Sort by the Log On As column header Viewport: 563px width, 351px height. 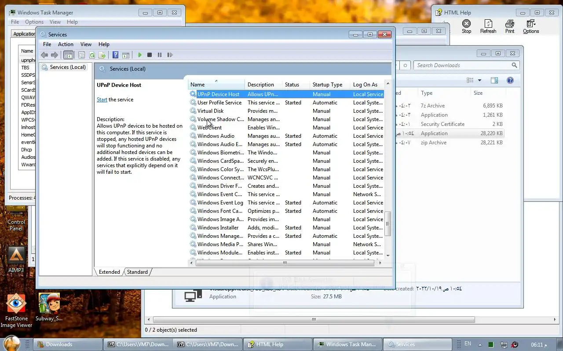(x=367, y=85)
